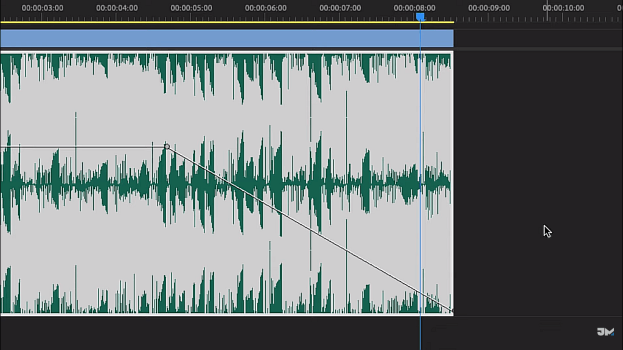
Task: Click the diagonal volume fade line
Action: [x=310, y=229]
